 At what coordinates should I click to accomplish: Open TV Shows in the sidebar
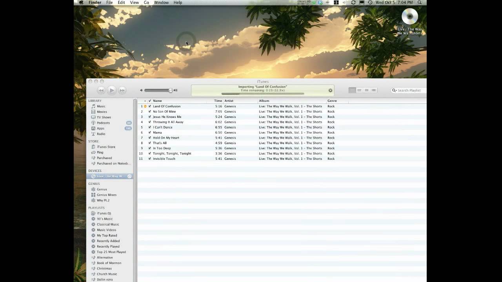(x=104, y=117)
